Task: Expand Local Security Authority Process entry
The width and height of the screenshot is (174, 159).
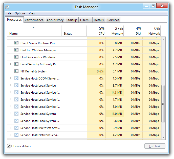Action: coord(10,64)
